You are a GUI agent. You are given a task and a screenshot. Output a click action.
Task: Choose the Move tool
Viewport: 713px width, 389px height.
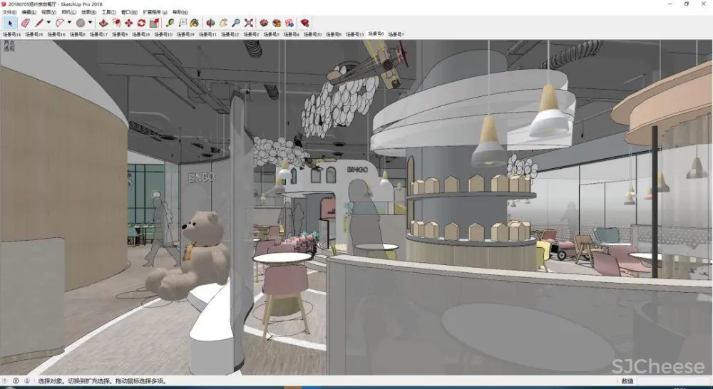129,23
